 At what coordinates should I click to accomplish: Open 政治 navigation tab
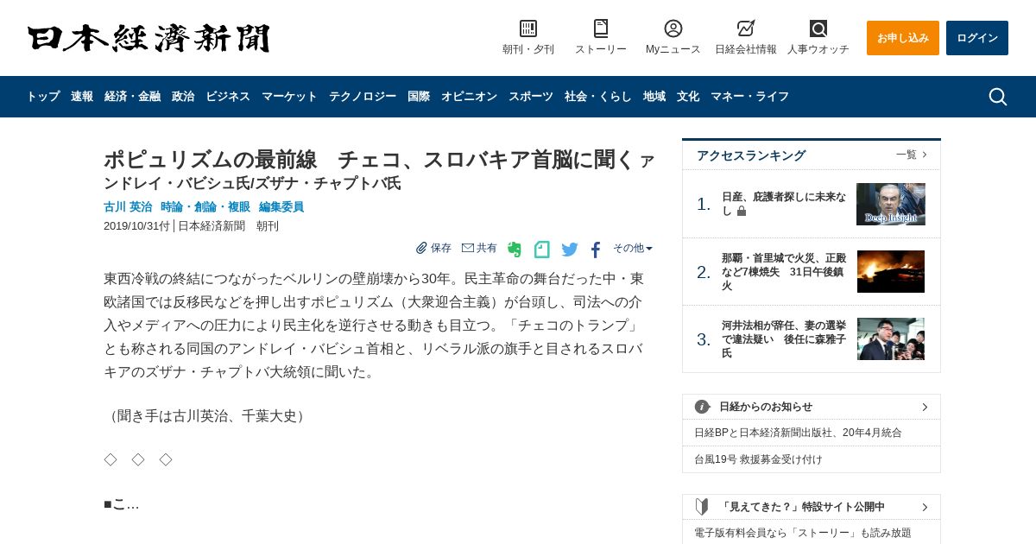click(183, 97)
